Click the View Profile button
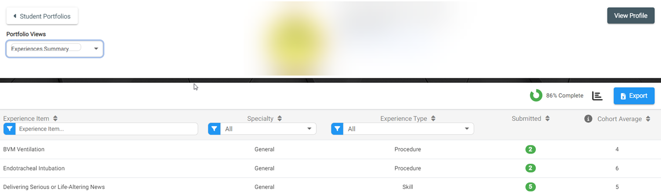The height and width of the screenshot is (195, 661). pos(631,16)
